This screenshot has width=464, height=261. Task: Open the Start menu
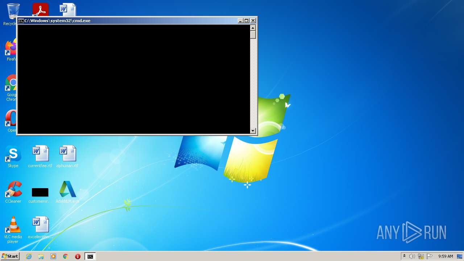10,256
